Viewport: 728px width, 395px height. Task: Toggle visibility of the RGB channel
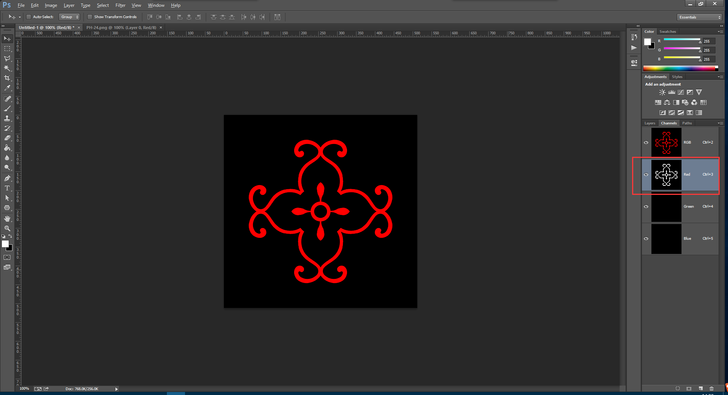(646, 142)
